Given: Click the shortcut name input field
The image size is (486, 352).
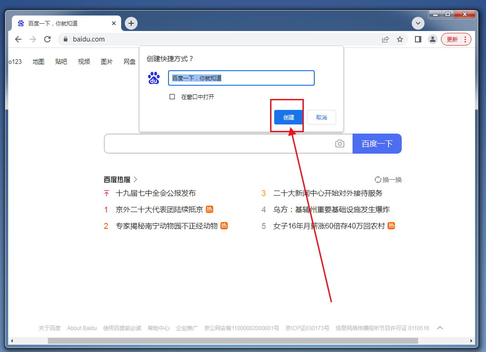Looking at the screenshot, I should click(241, 78).
